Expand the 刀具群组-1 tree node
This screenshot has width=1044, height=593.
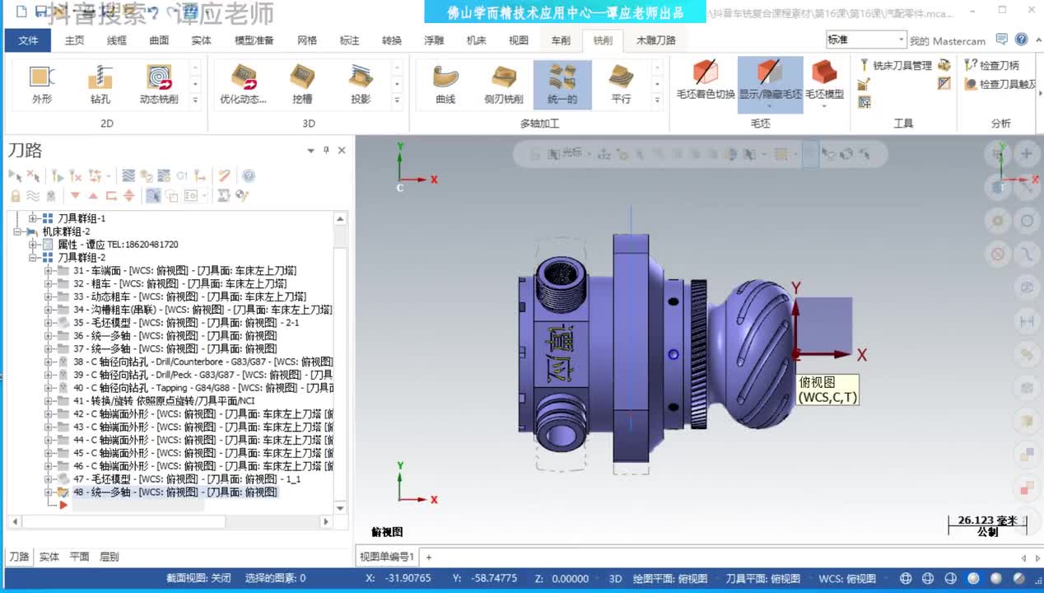coord(33,218)
